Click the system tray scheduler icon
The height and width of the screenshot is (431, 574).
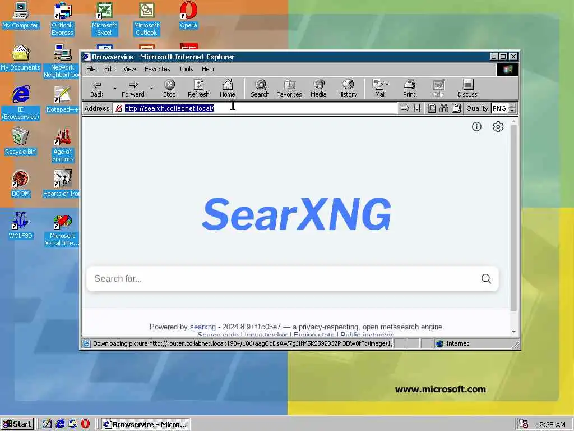coord(524,424)
